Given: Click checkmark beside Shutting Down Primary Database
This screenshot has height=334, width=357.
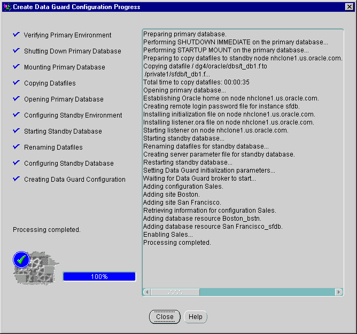Looking at the screenshot, I should 16,50.
